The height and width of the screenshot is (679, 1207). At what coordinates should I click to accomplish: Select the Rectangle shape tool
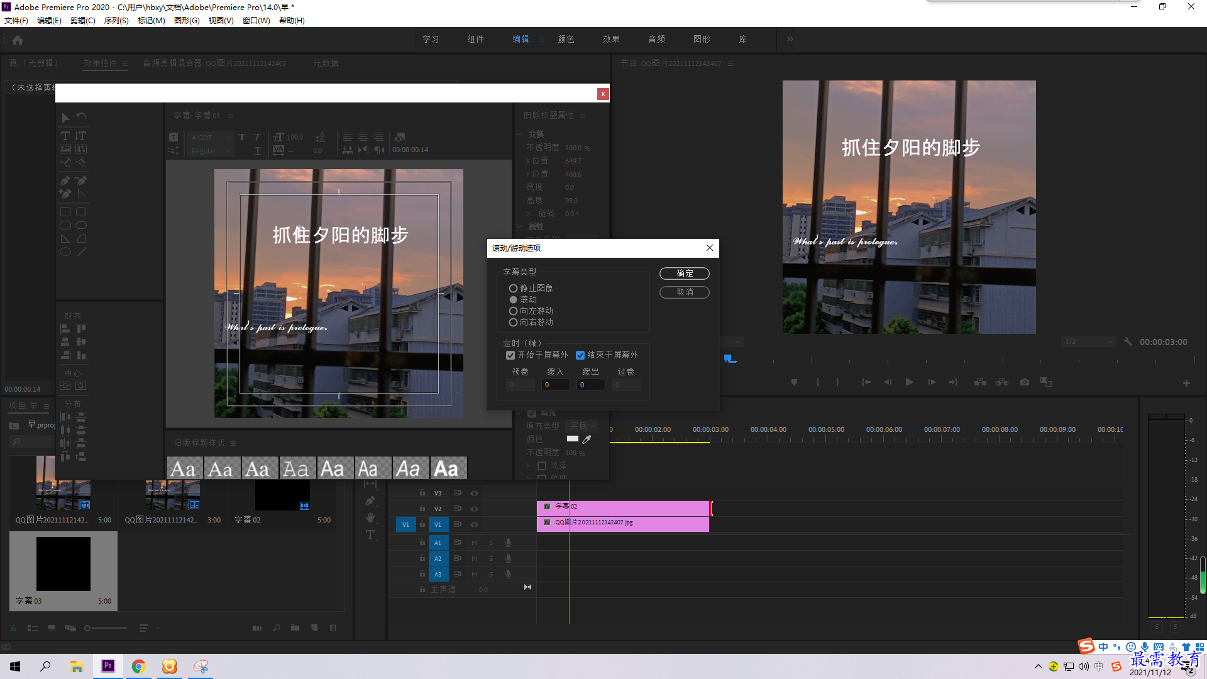pos(65,212)
